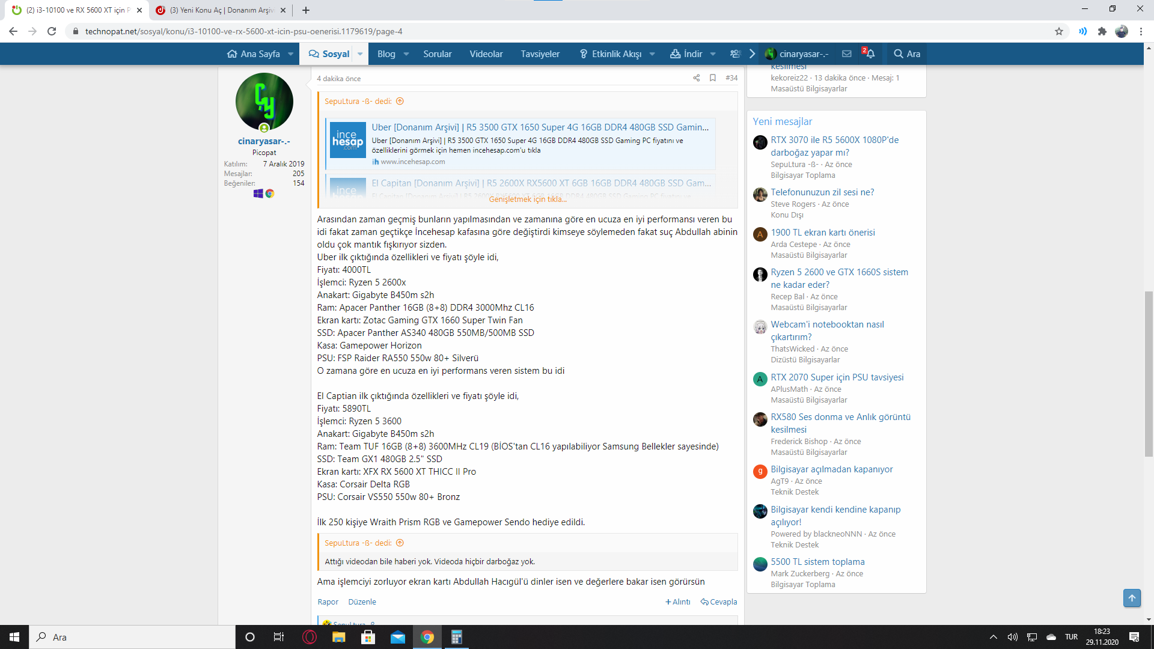This screenshot has width=1154, height=649.
Task: Expand the Ana Sayfa dropdown arrow
Action: point(291,54)
